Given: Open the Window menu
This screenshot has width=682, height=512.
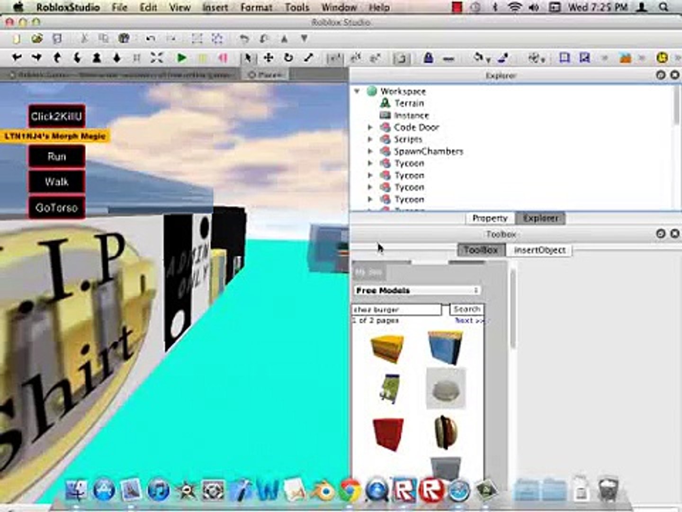Looking at the screenshot, I should click(x=339, y=7).
